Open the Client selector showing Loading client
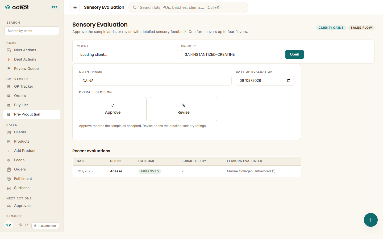 127,54
